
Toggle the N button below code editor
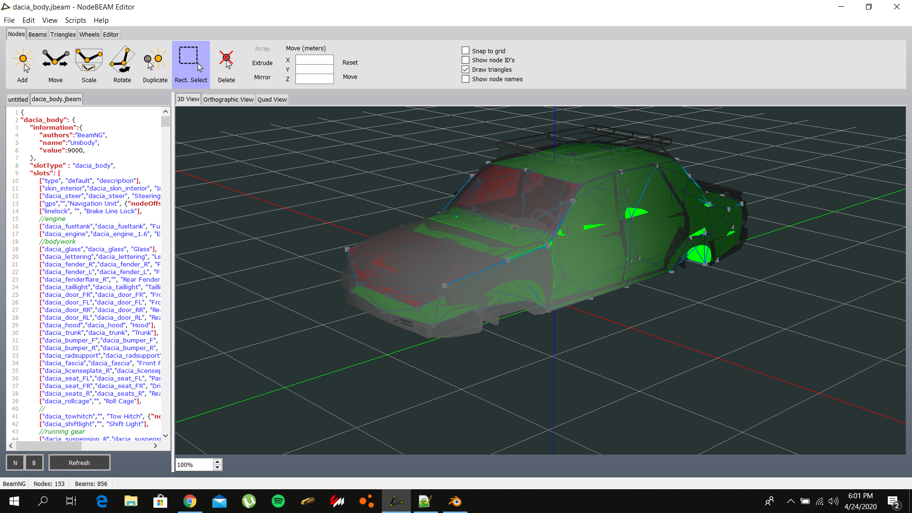point(15,463)
